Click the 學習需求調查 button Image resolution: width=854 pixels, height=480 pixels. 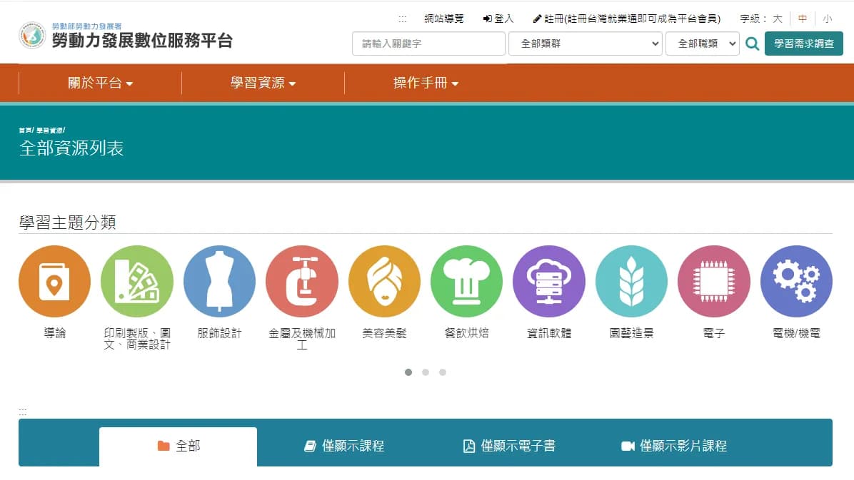803,44
